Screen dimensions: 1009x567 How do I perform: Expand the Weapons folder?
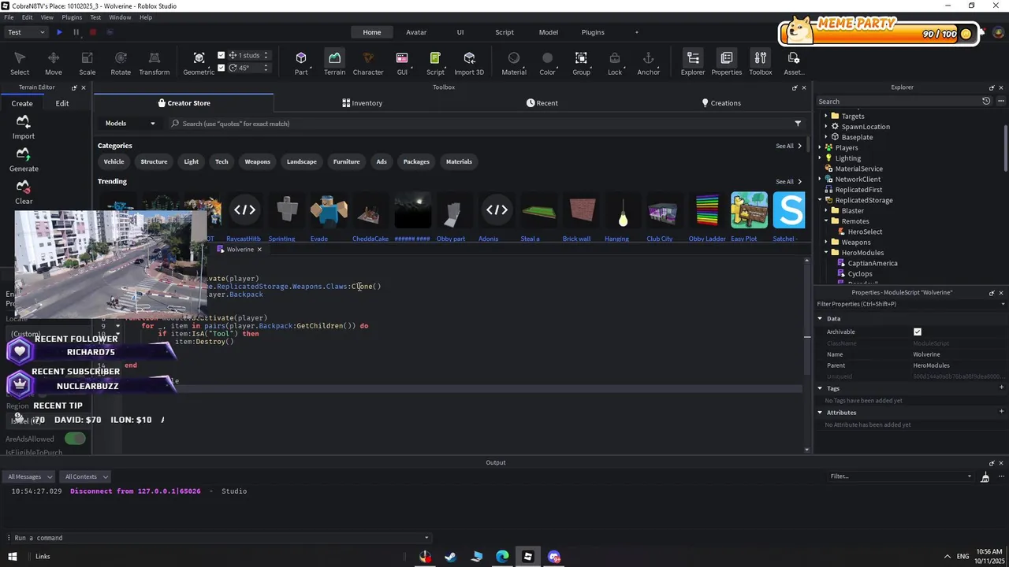[x=826, y=243]
